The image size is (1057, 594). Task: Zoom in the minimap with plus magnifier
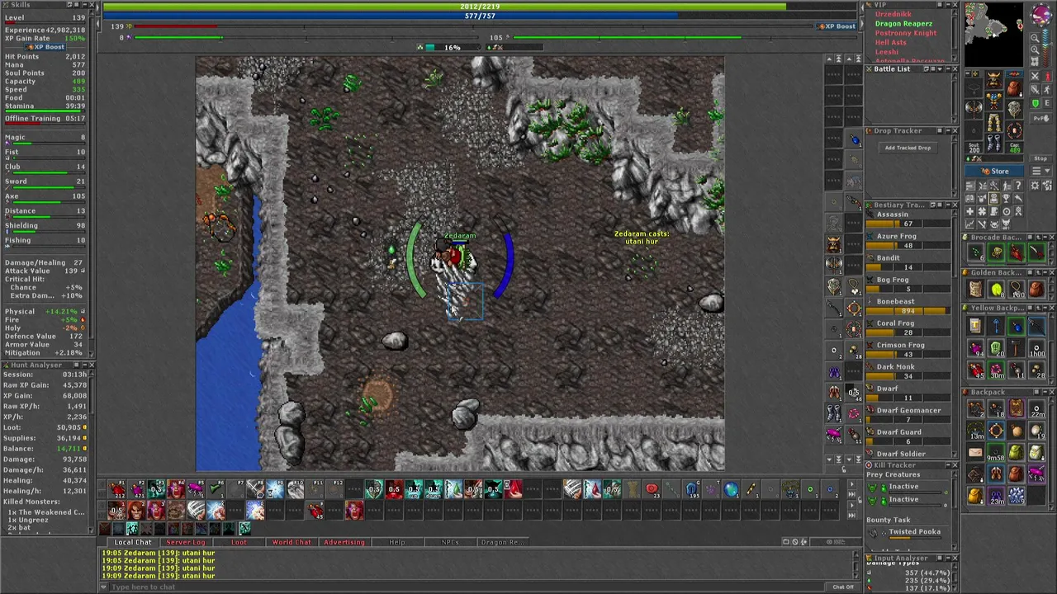coord(1036,49)
